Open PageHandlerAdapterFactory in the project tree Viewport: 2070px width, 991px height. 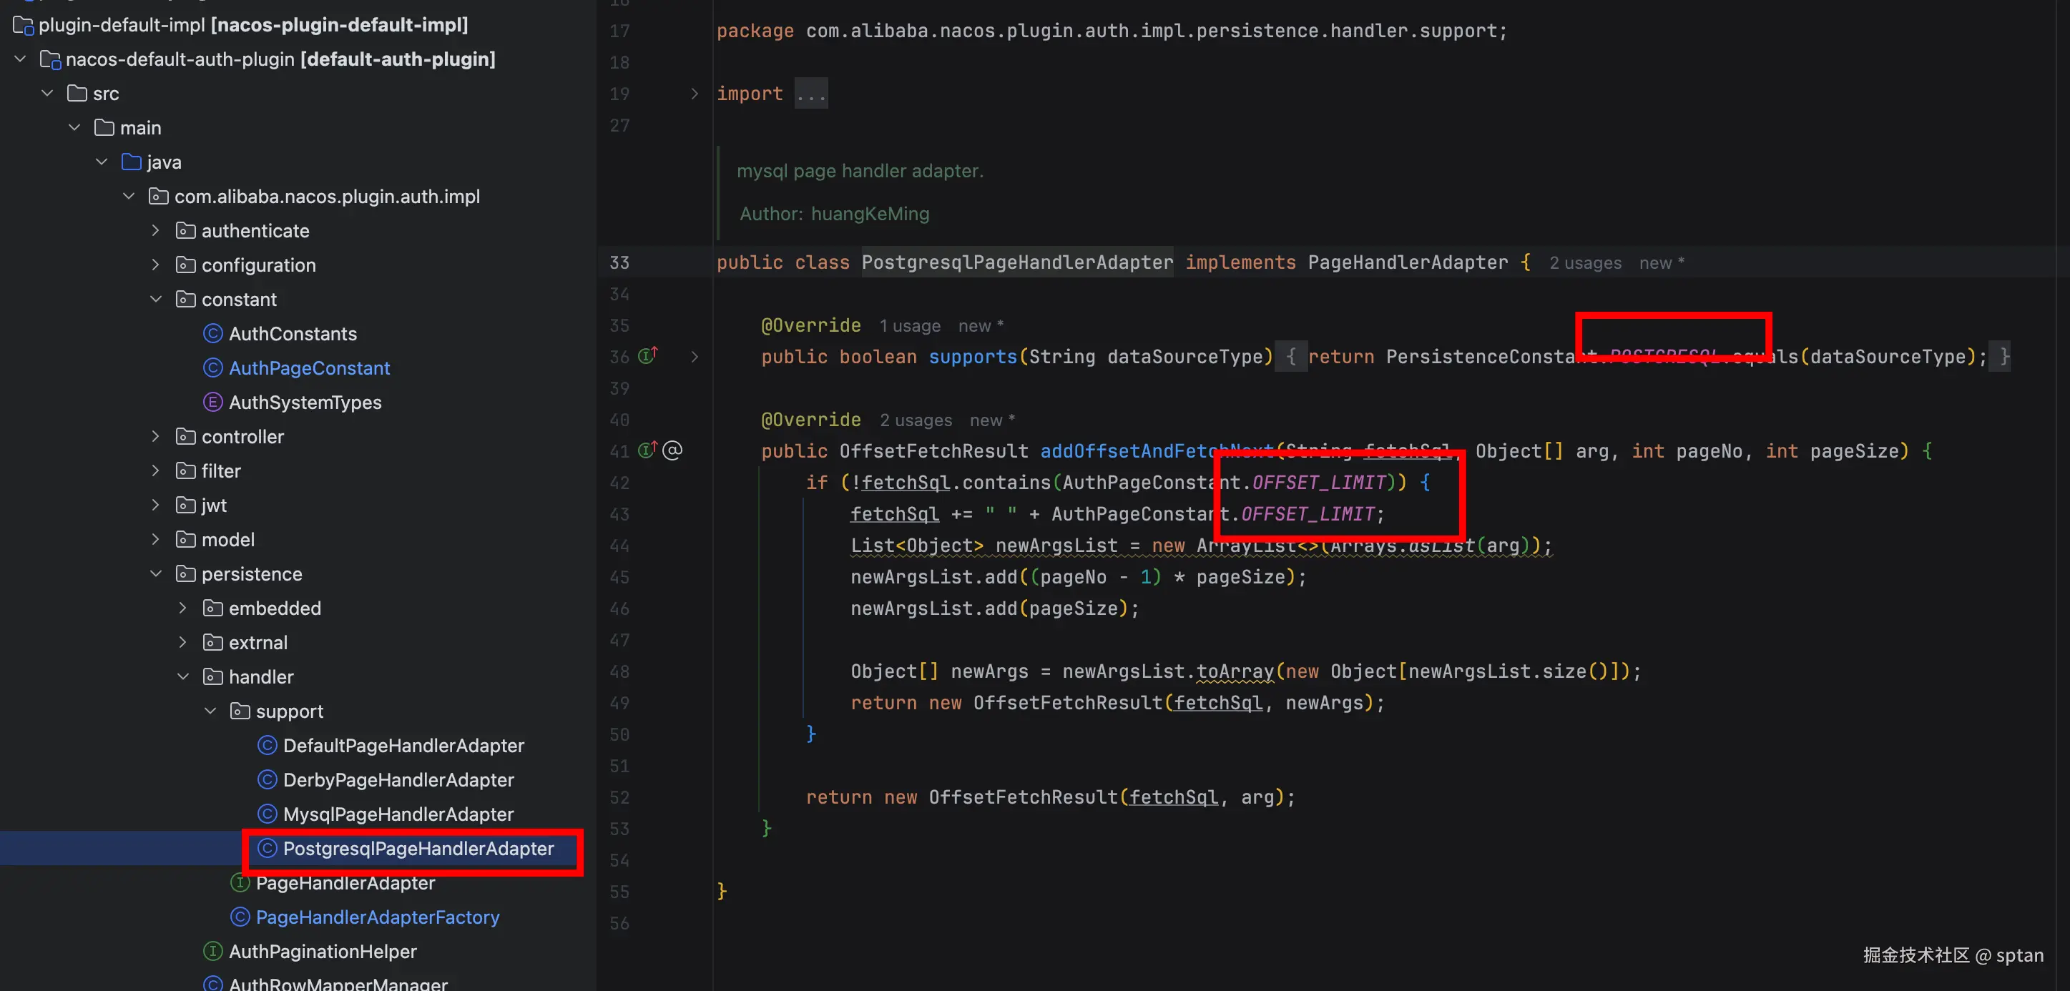click(x=377, y=917)
